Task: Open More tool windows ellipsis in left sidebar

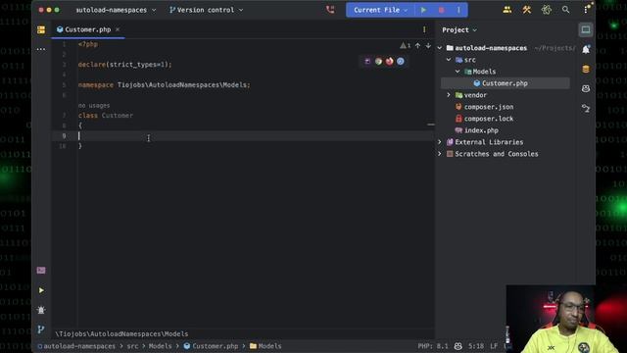Action: pos(41,49)
